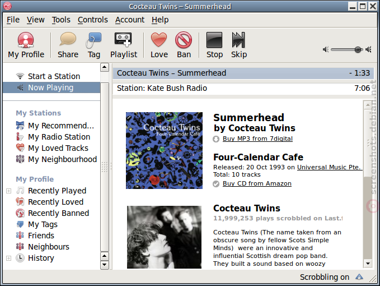Open Friends list in sidebar

(x=35, y=236)
